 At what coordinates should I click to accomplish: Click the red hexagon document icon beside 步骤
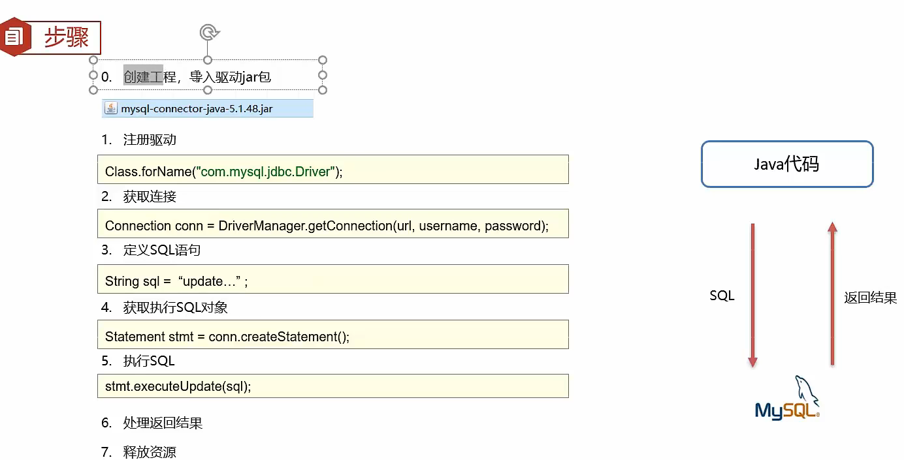[x=13, y=37]
